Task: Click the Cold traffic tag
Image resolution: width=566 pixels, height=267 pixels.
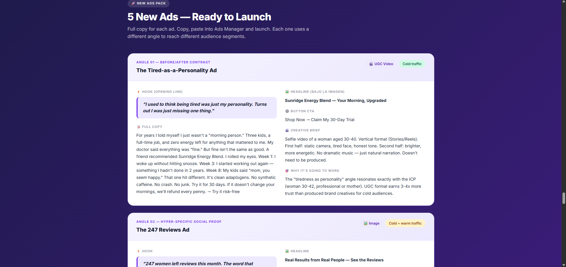Action: (412, 64)
